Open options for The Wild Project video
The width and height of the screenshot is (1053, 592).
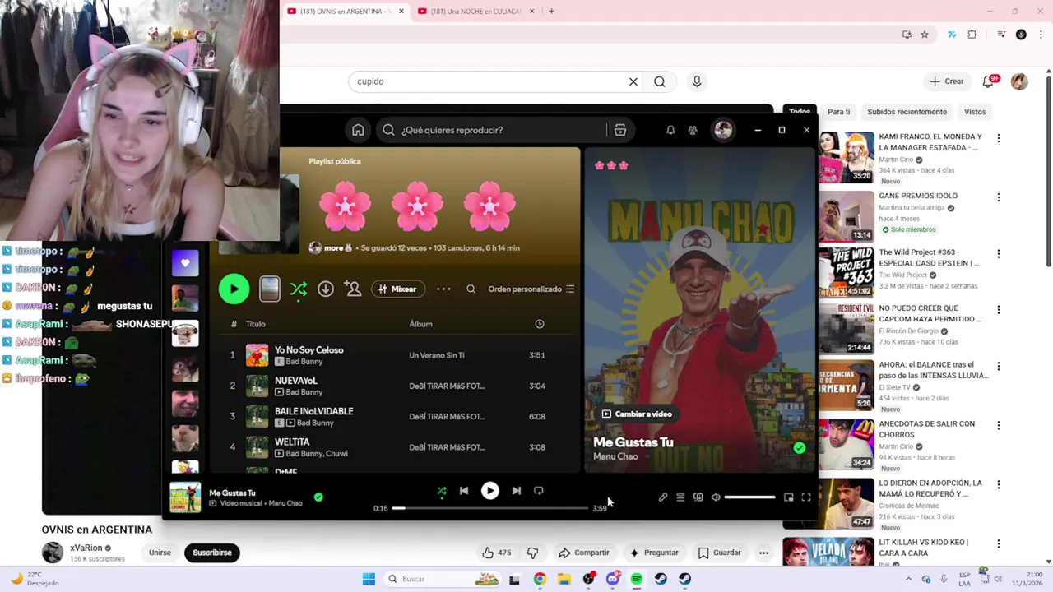pyautogui.click(x=999, y=254)
